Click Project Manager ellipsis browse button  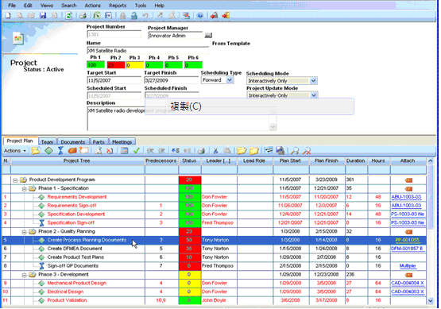[208, 36]
